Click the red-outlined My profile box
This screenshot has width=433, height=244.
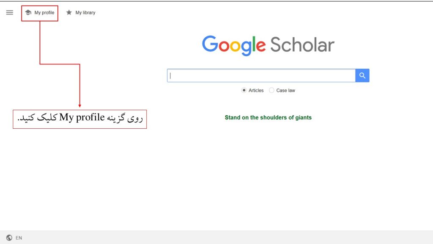[40, 13]
